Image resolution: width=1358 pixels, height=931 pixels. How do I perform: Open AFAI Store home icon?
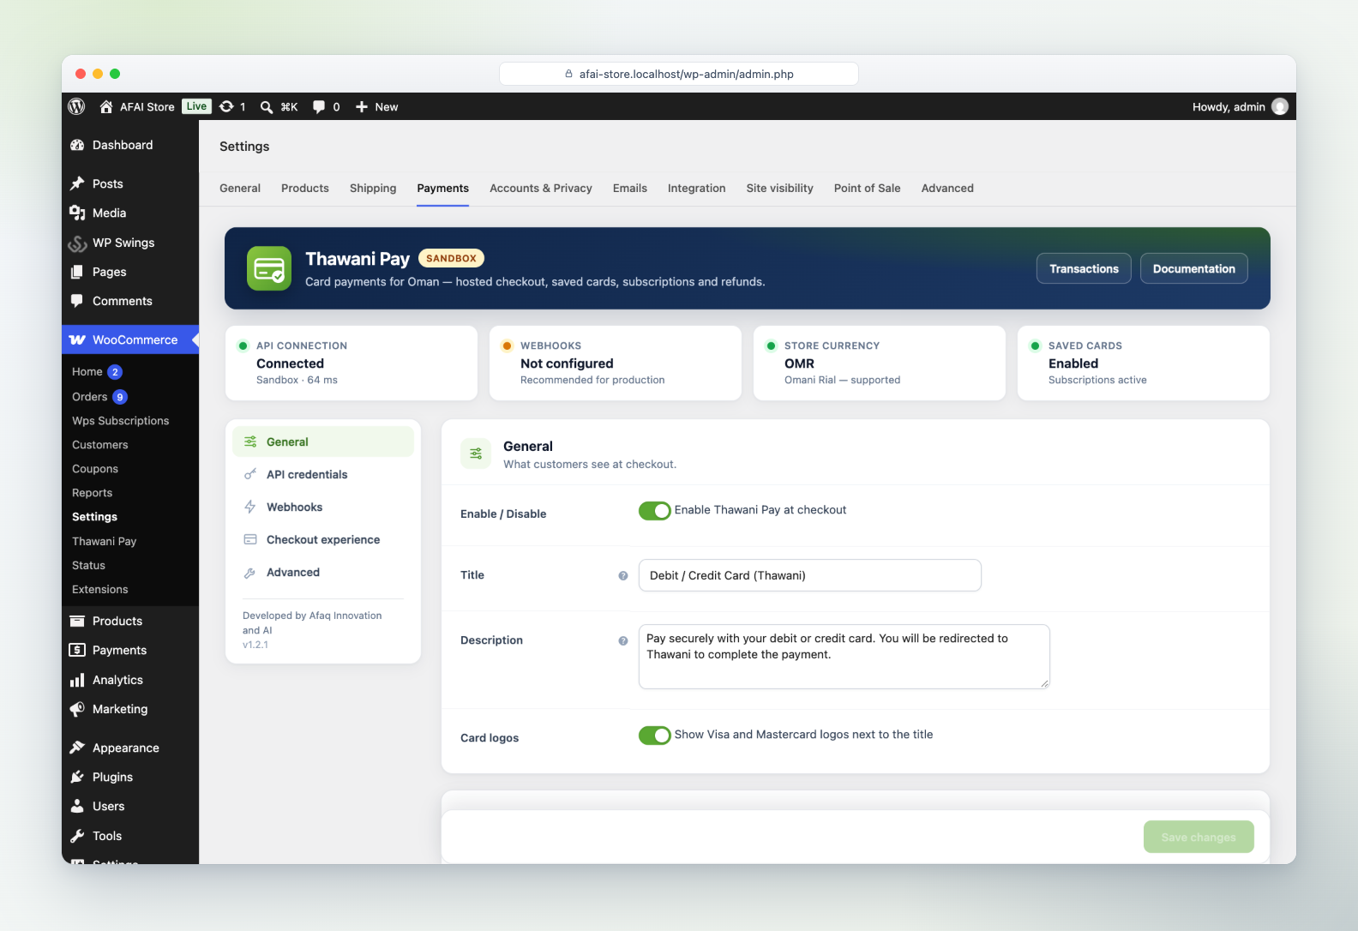tap(106, 106)
